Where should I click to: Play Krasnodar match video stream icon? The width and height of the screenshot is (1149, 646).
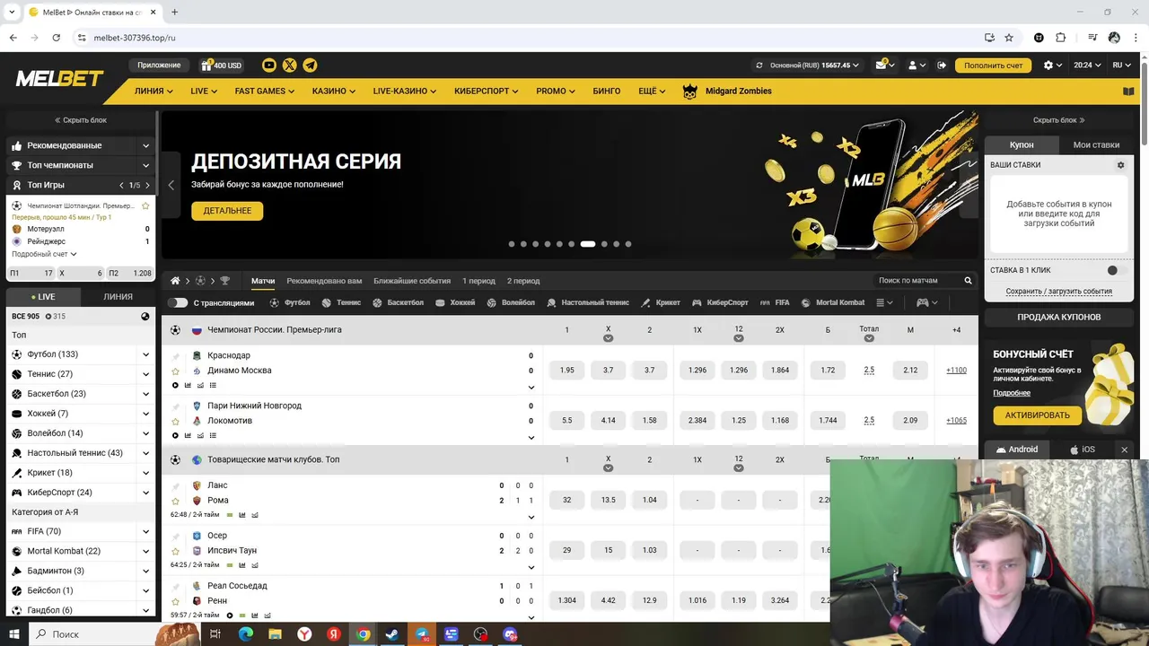[175, 385]
